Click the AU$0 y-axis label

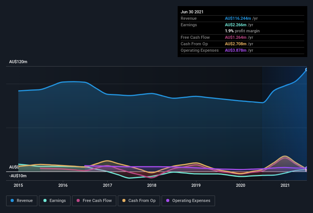coord(14,167)
